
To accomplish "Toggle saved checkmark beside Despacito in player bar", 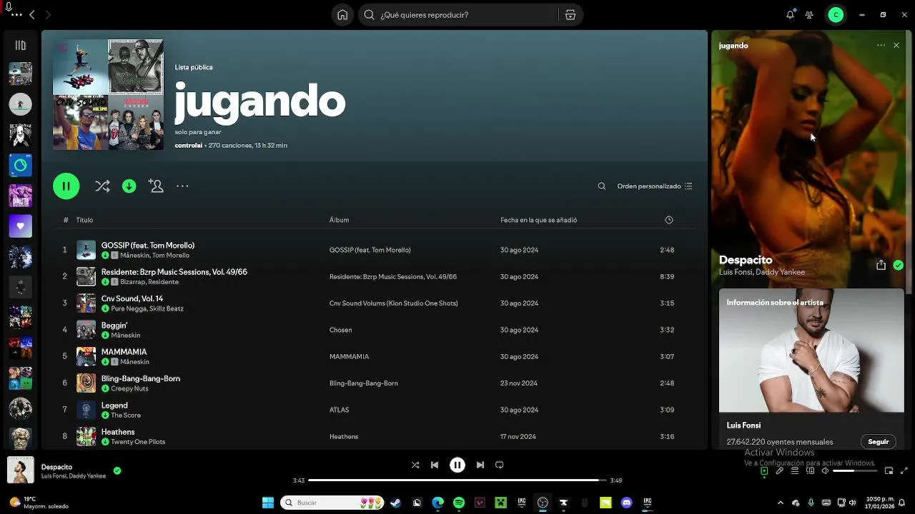I will coord(117,471).
